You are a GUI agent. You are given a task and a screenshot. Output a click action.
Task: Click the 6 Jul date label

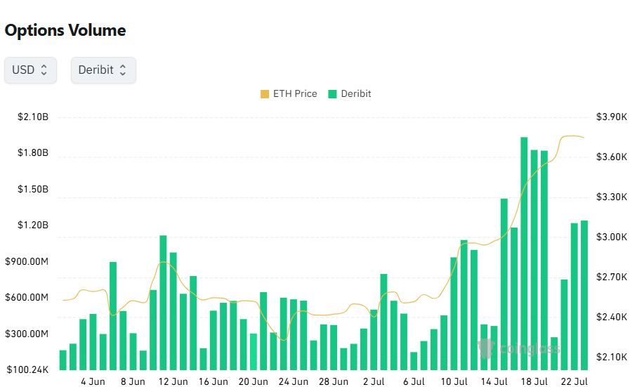[x=414, y=381]
